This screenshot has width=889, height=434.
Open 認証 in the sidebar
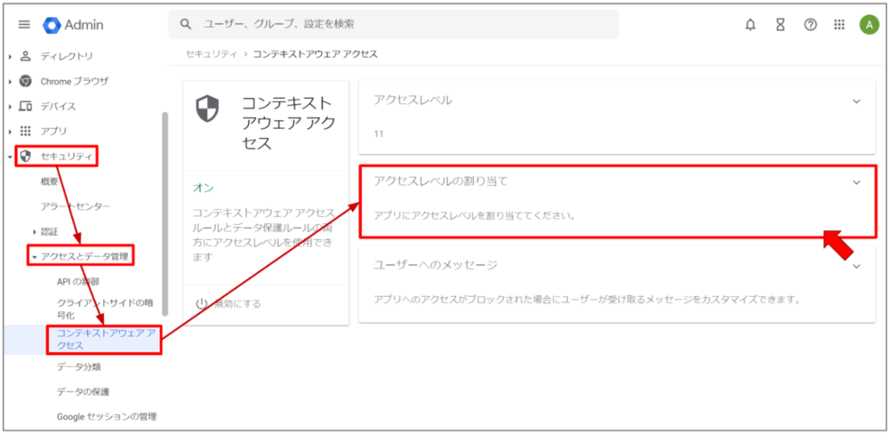click(49, 231)
